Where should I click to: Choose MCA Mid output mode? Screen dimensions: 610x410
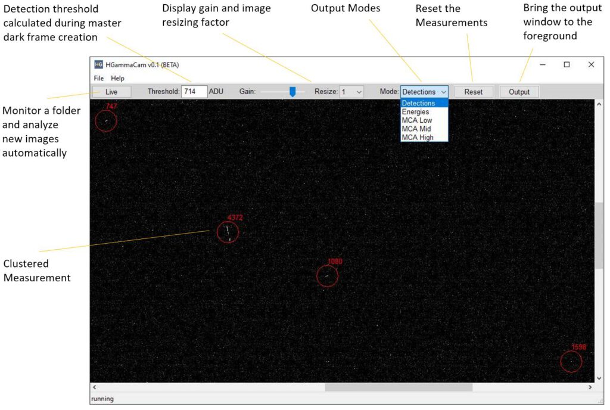coord(424,129)
